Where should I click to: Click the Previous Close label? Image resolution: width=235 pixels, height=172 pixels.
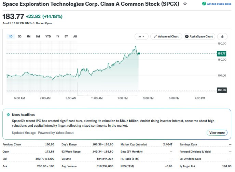(x=12, y=144)
